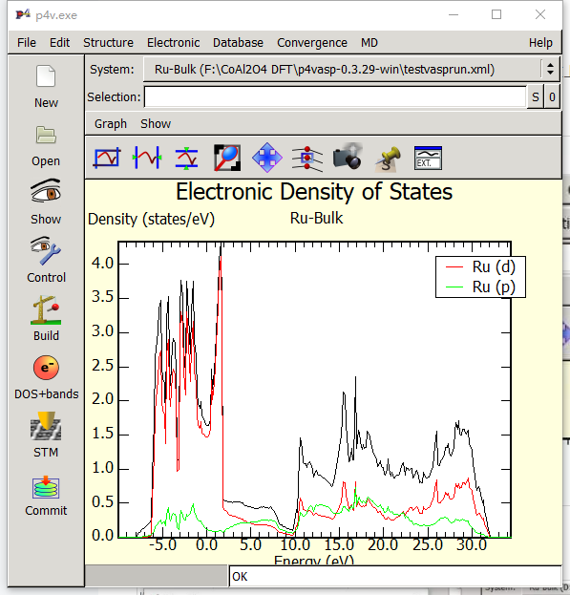Click into the Selection input field
Screen dimensions: 570x595
tap(335, 97)
